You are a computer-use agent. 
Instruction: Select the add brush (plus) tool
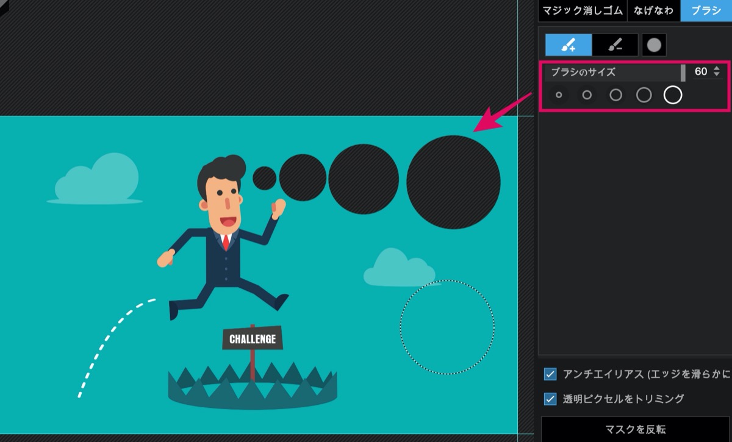pyautogui.click(x=569, y=45)
